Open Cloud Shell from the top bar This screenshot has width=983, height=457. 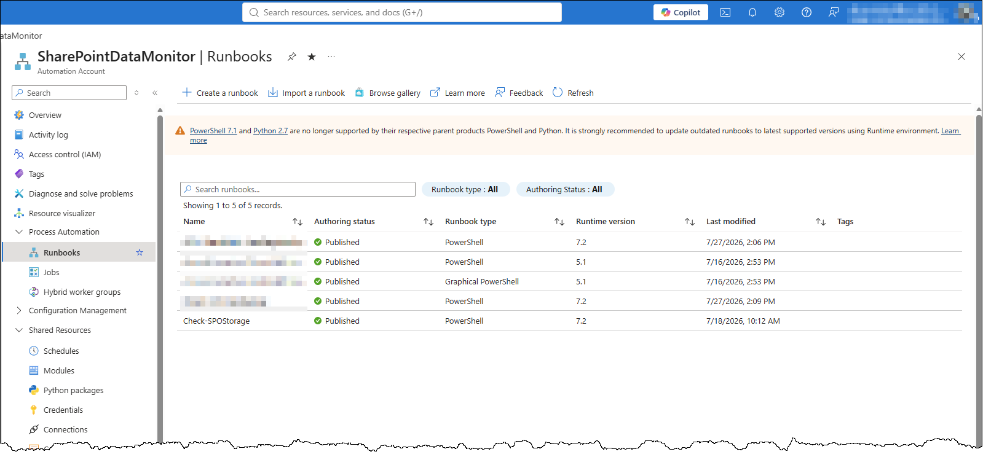click(725, 12)
